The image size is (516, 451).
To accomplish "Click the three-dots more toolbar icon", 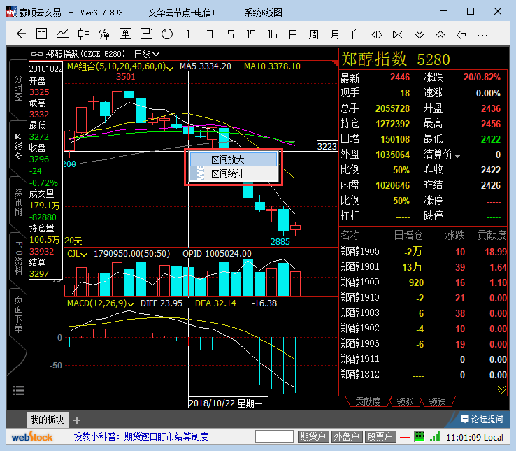I will click(x=481, y=34).
